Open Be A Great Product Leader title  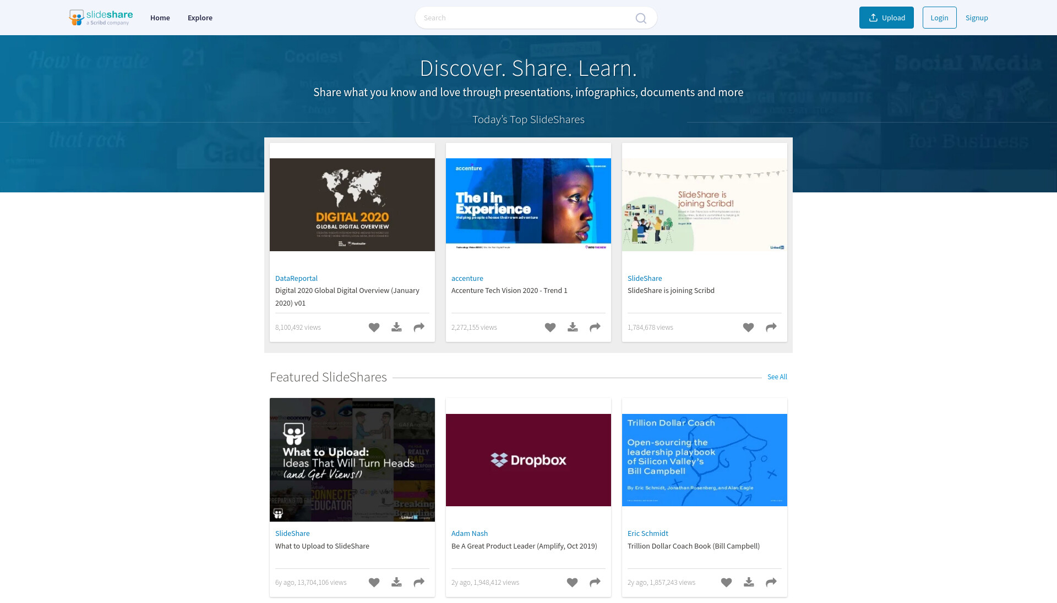[524, 546]
